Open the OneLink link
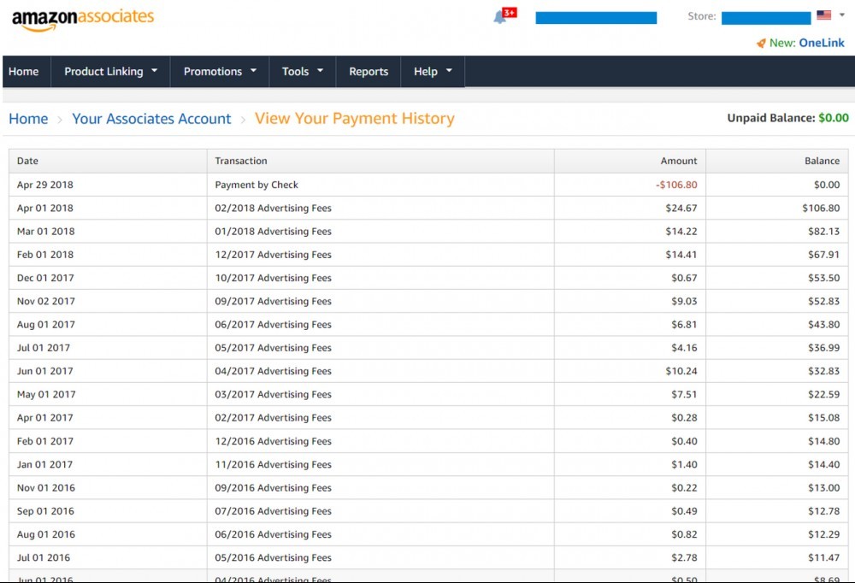The height and width of the screenshot is (583, 855). point(821,43)
